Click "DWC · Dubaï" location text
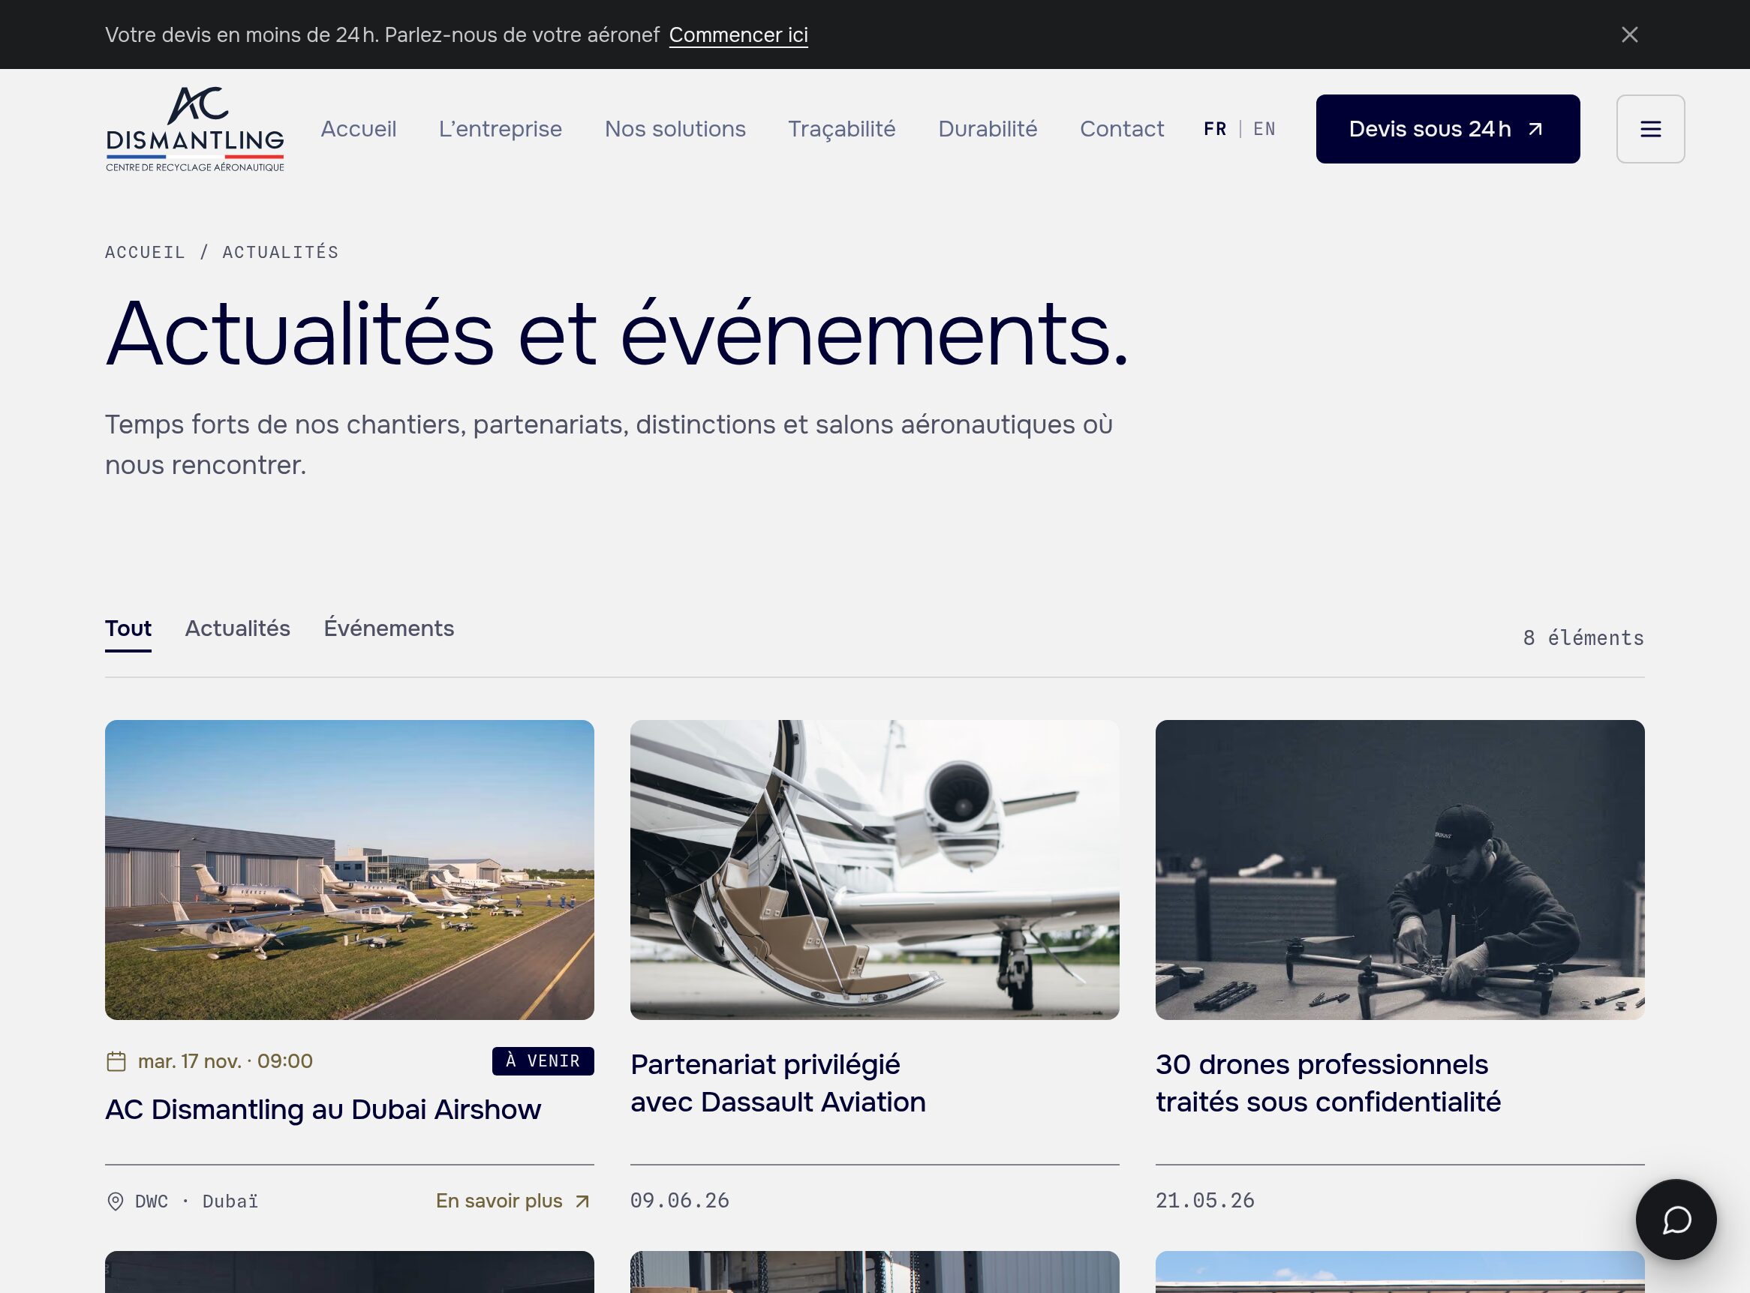The width and height of the screenshot is (1750, 1293). [x=197, y=1201]
